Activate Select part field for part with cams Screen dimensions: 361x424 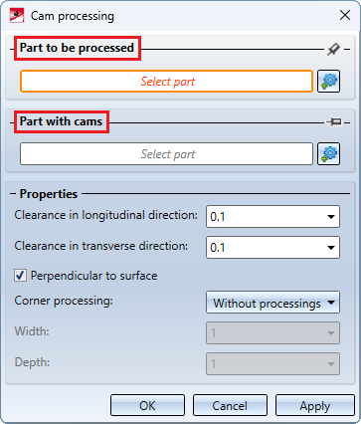pyautogui.click(x=166, y=153)
